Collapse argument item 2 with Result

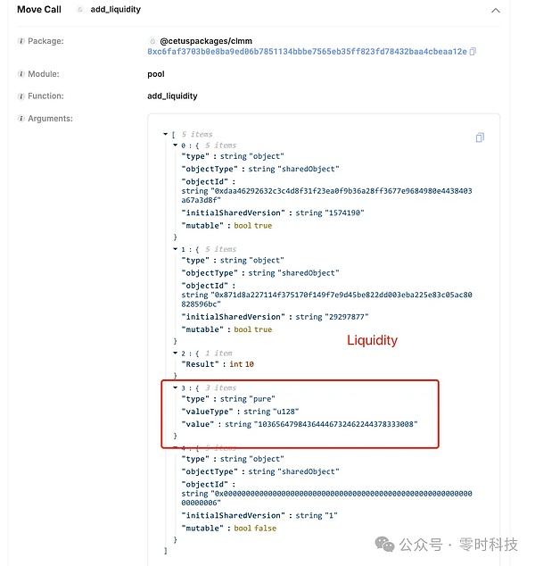pos(176,353)
